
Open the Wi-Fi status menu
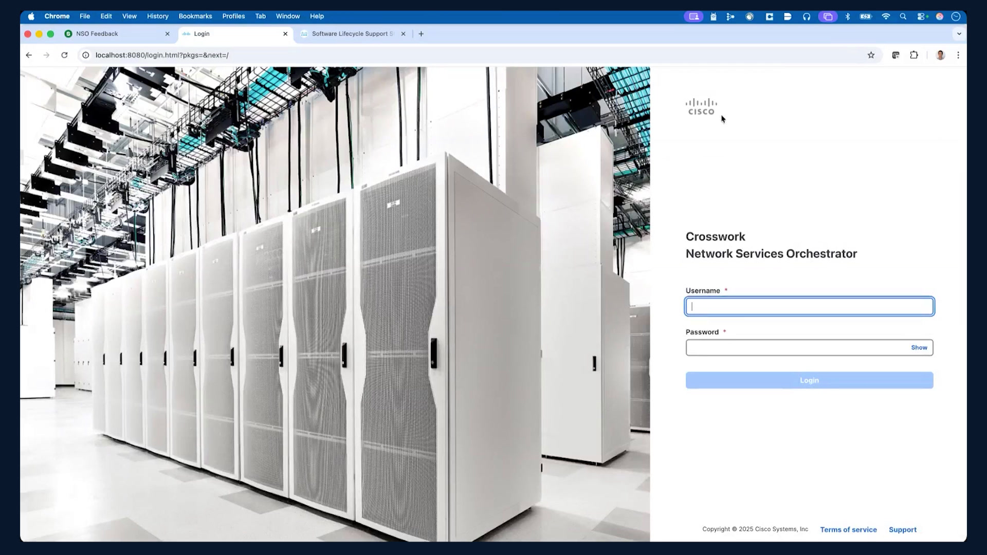[885, 16]
